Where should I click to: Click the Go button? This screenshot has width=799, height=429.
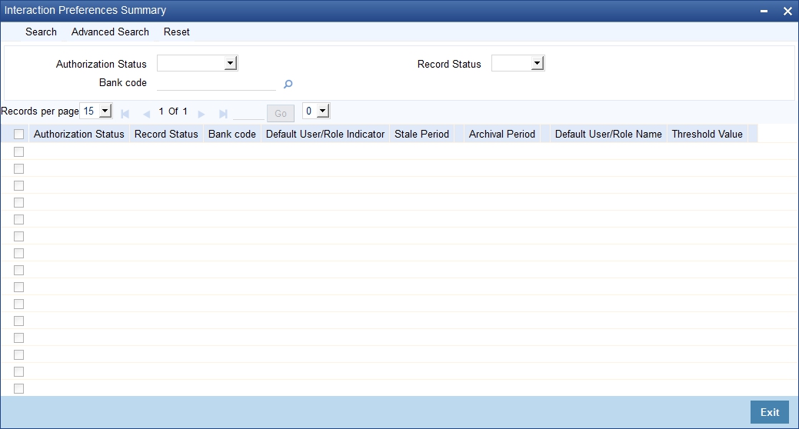click(281, 114)
